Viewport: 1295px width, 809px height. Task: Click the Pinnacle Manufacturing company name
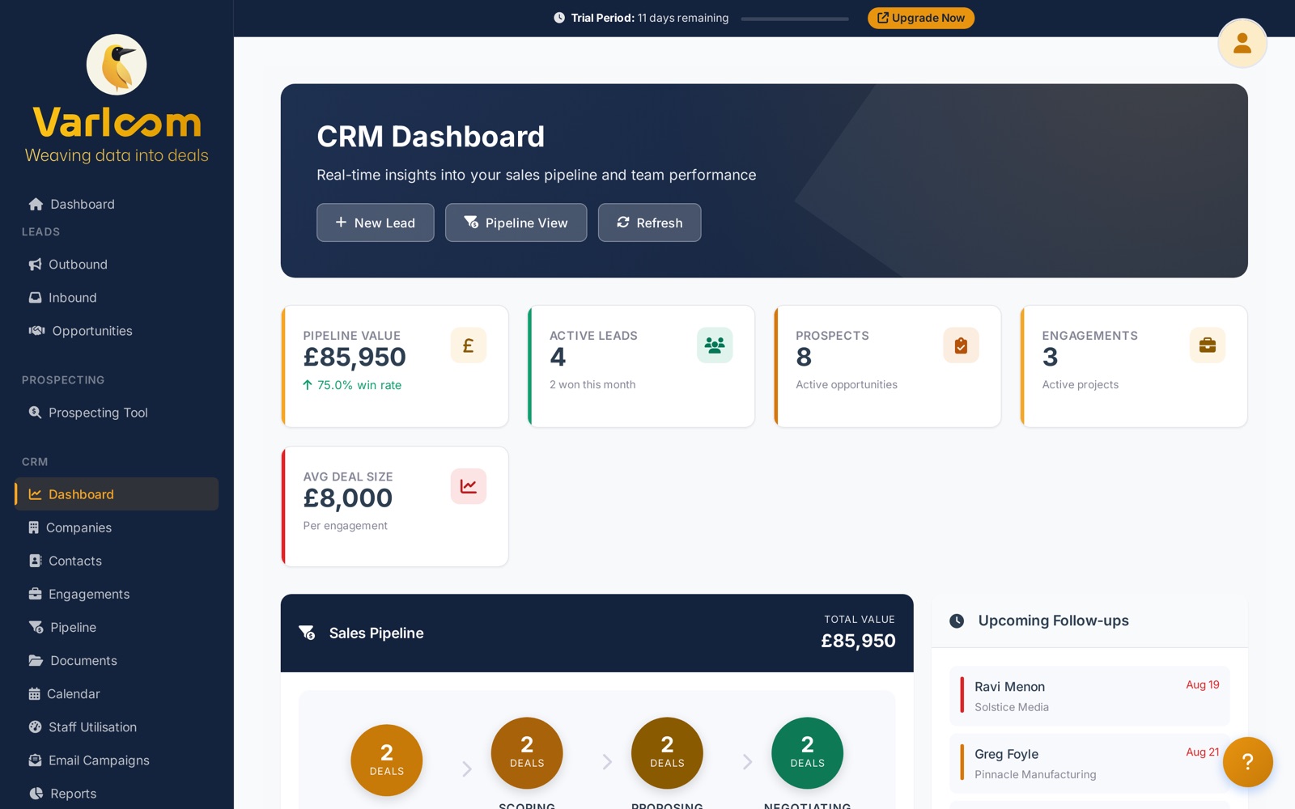click(x=1035, y=774)
